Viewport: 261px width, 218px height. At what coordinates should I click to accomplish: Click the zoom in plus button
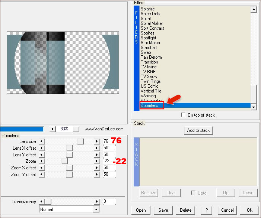point(52,129)
